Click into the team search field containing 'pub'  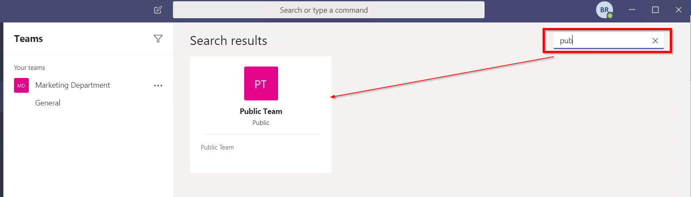(602, 41)
